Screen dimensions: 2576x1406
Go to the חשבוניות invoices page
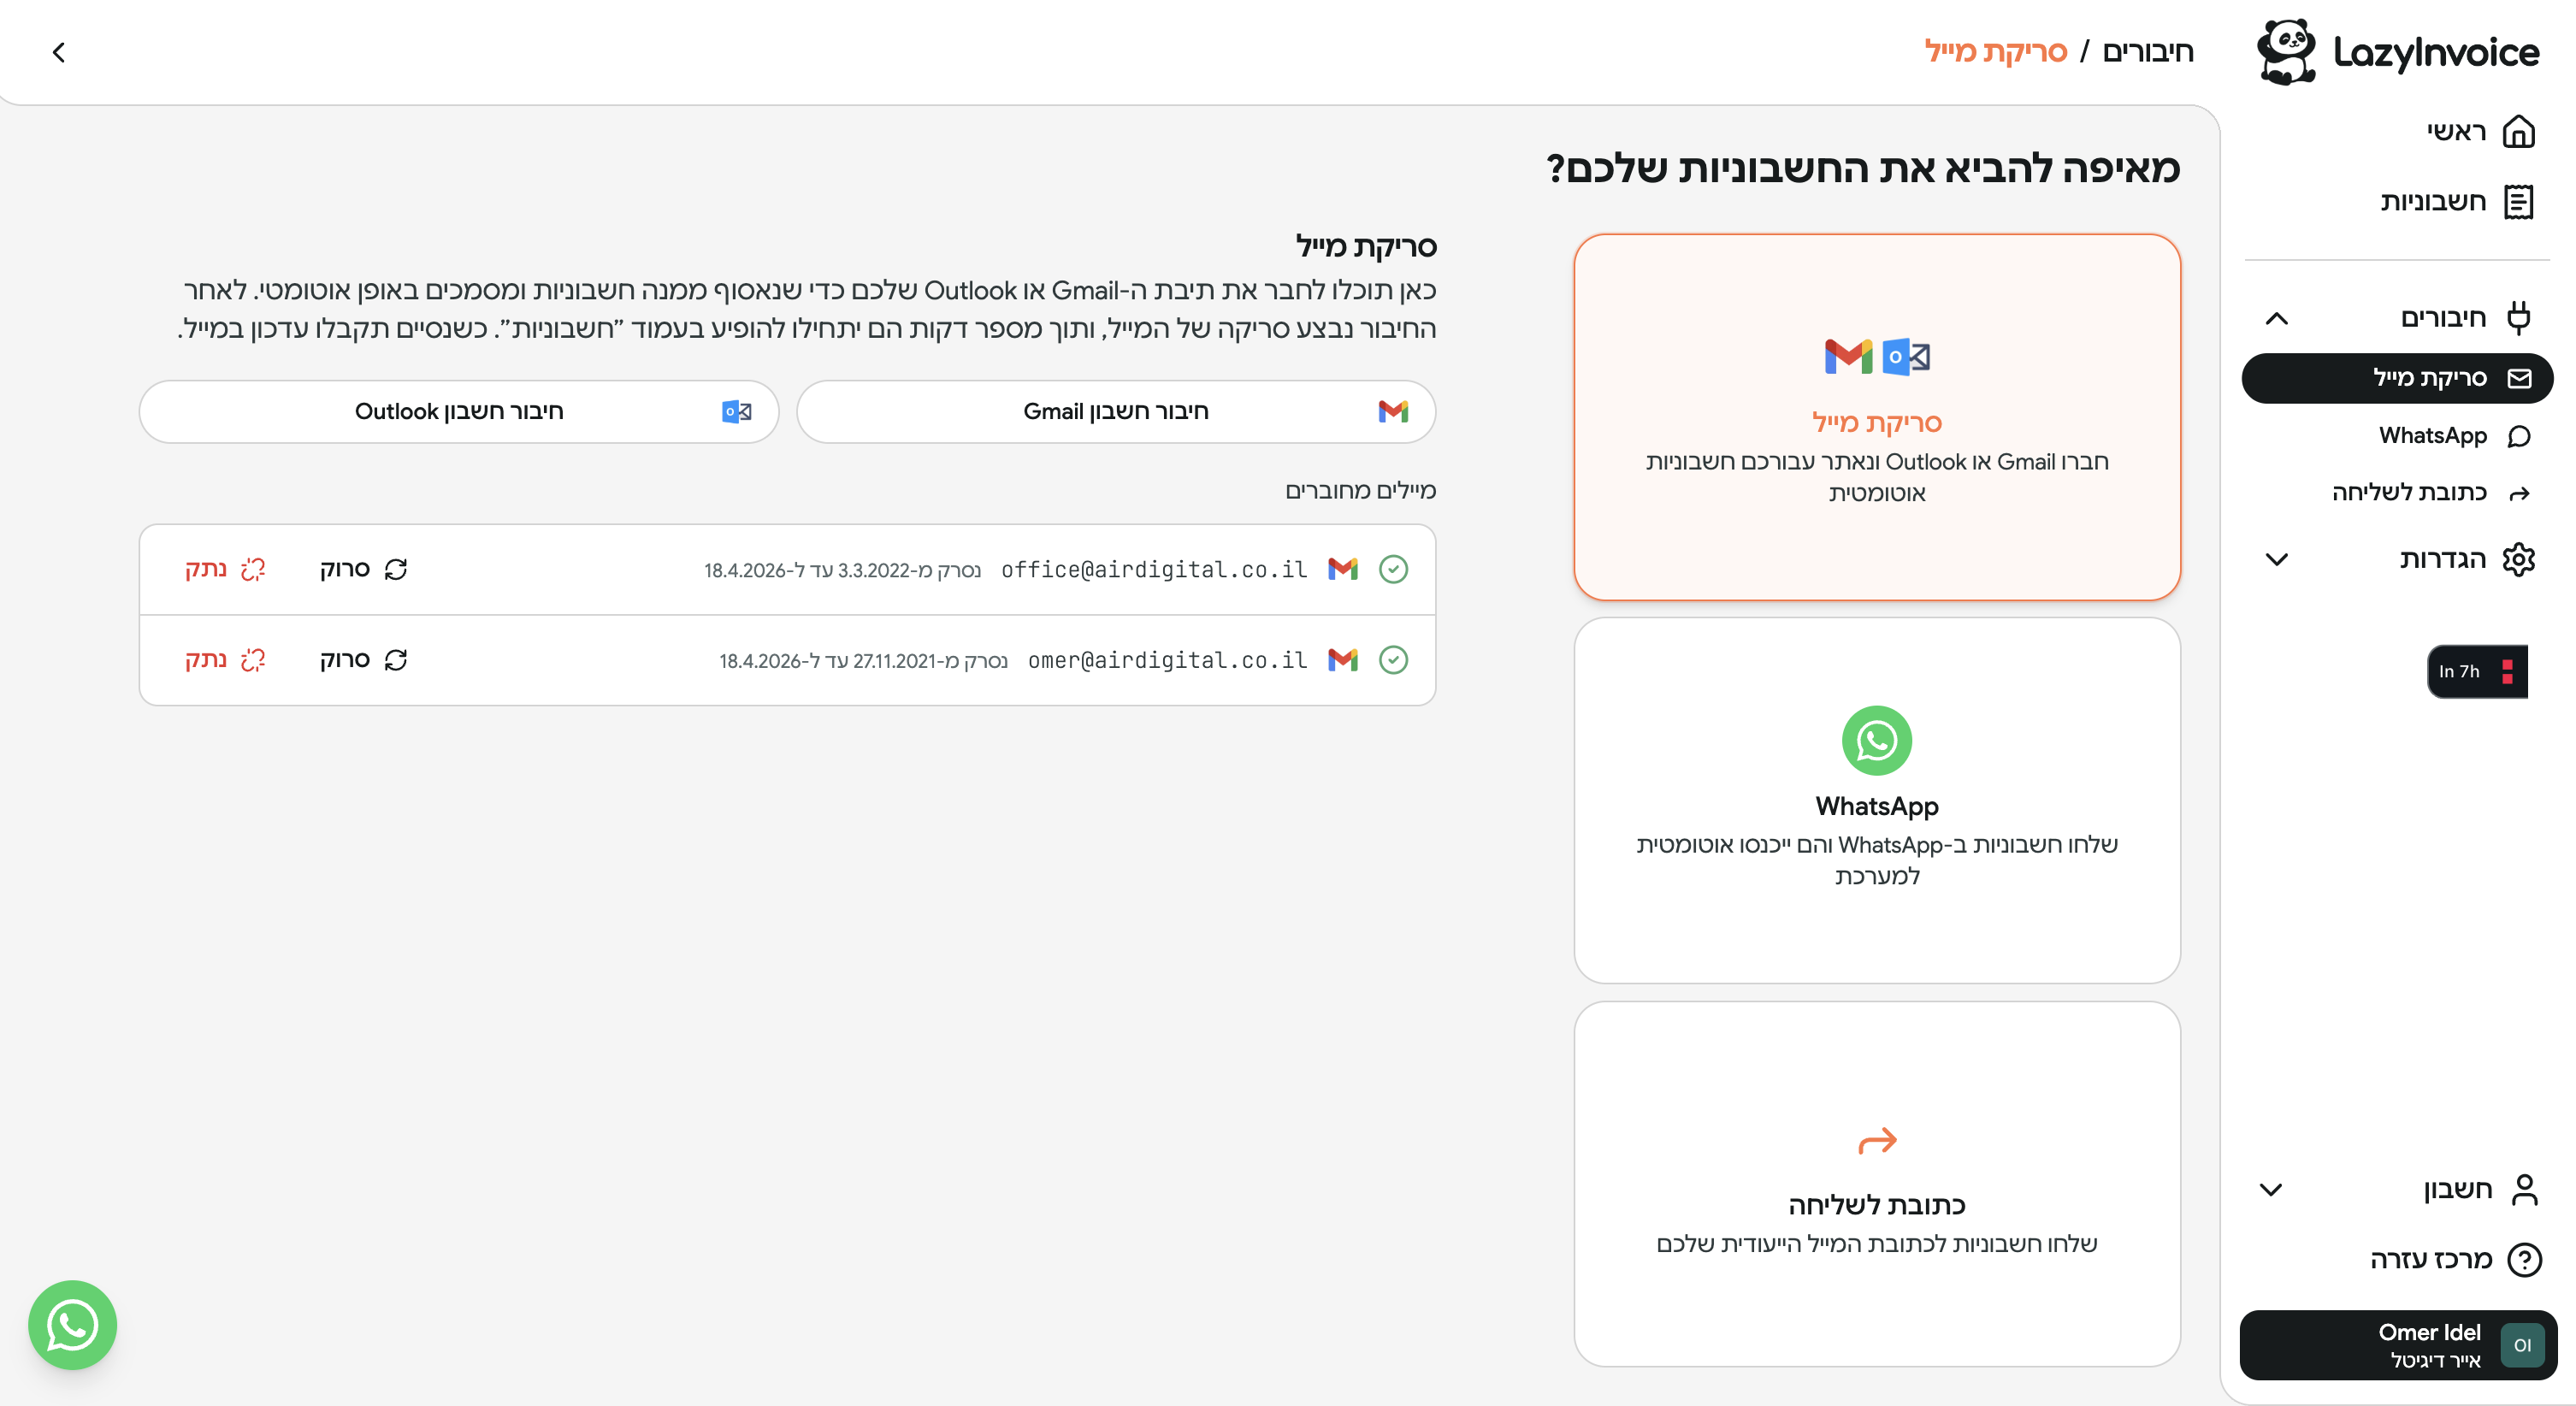2456,201
